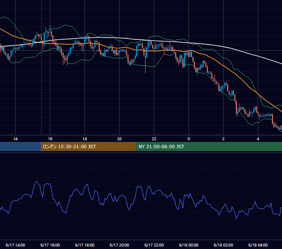Click the 20 hour label on price chart axis
The height and width of the screenshot is (249, 282).
(119, 139)
